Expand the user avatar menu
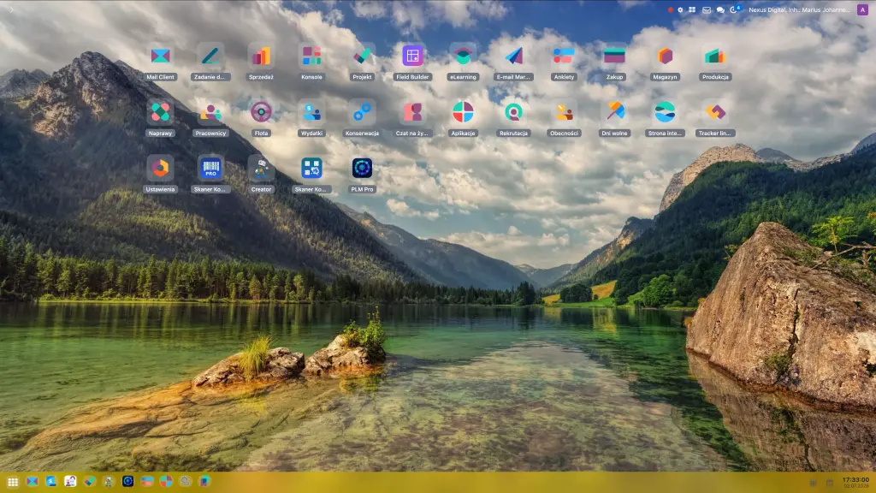The width and height of the screenshot is (876, 493). tap(862, 9)
